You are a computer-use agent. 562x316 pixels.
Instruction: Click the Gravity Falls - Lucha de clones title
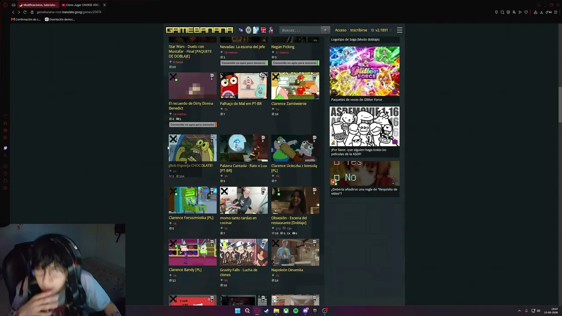239,272
